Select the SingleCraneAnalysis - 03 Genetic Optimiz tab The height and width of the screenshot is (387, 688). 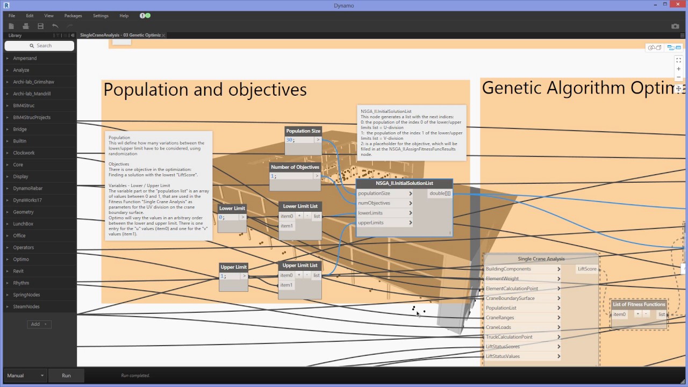point(119,35)
